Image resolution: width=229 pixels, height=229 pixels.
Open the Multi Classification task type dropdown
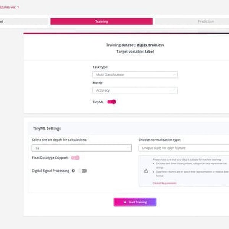134,75
